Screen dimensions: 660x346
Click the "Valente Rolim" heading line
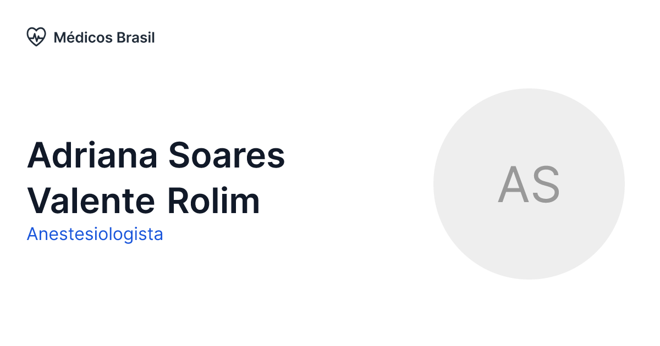144,201
